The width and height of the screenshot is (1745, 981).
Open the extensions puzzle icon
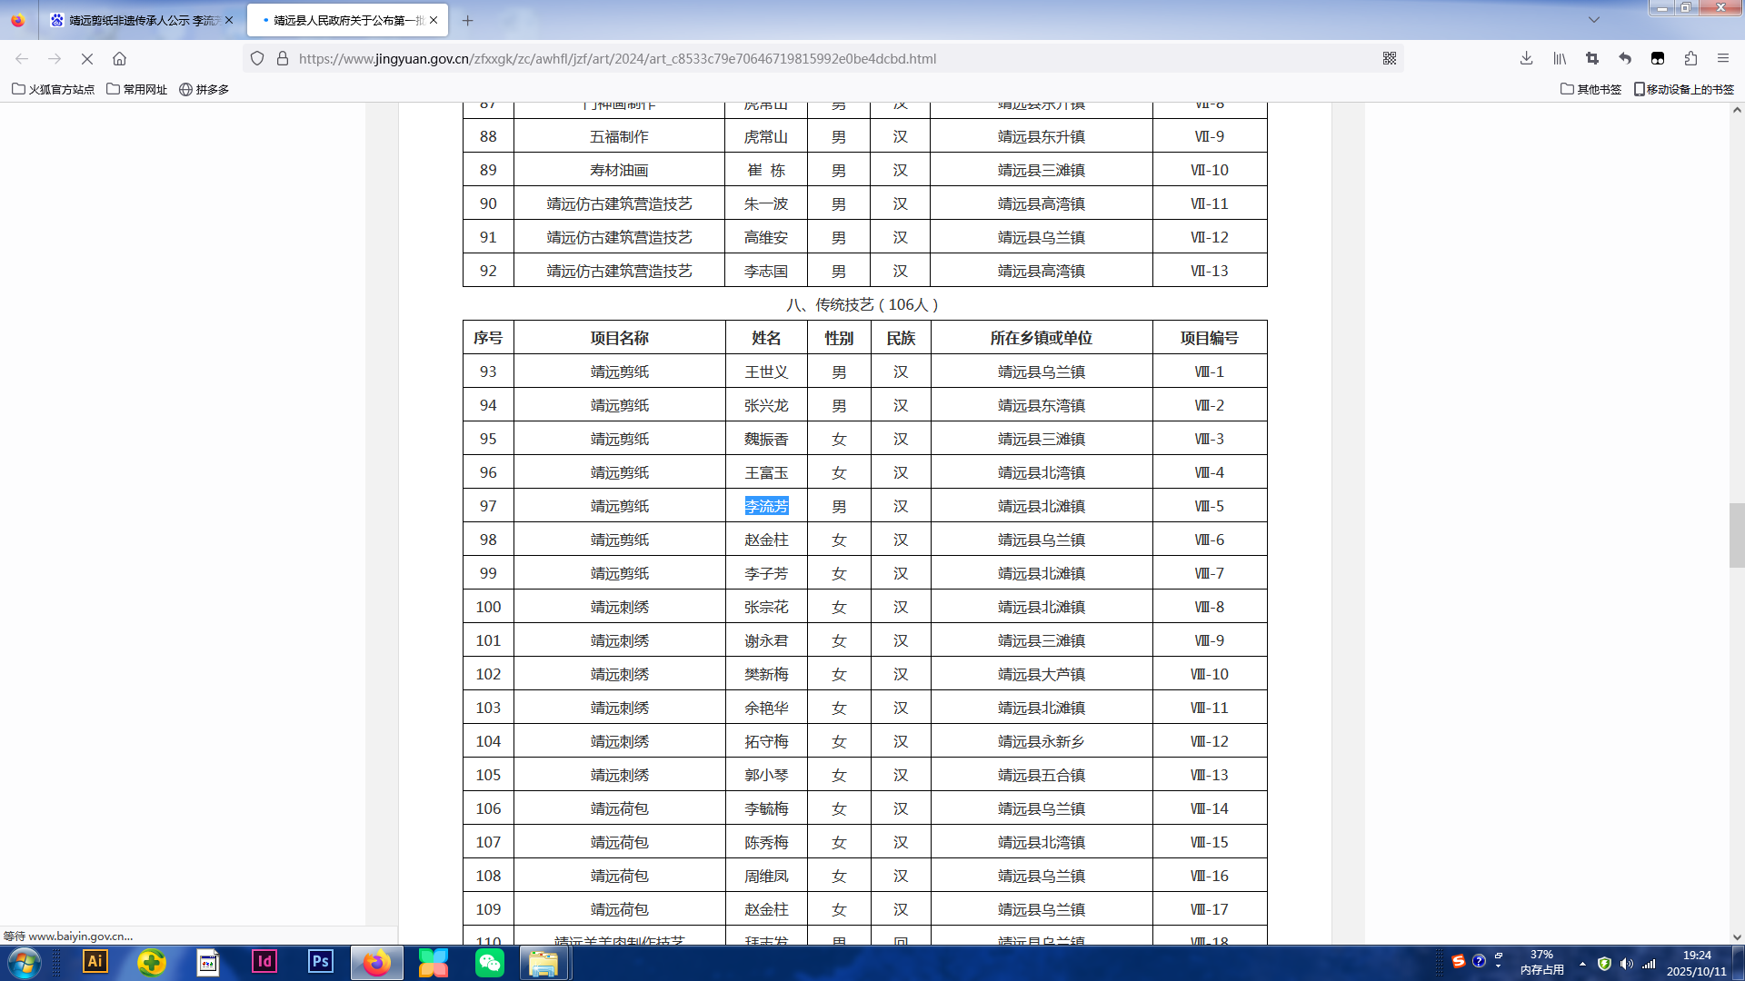1690,59
